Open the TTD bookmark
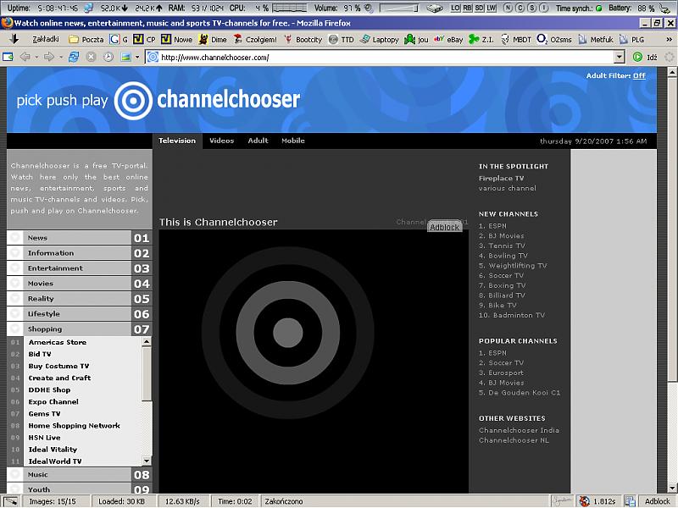This screenshot has width=678, height=508. click(342, 39)
